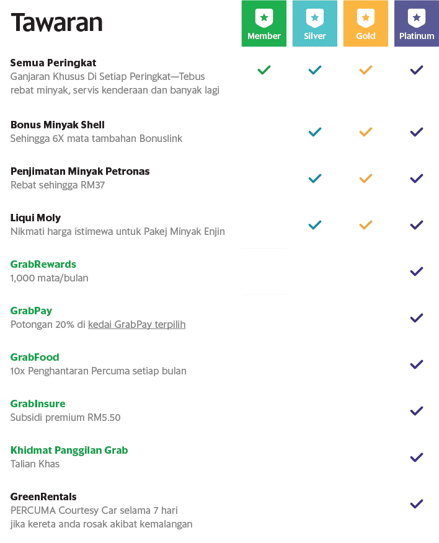Click the Gold checkmark for Liqui Moly

click(366, 225)
